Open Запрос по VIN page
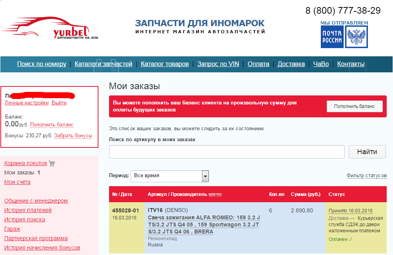 coord(218,64)
